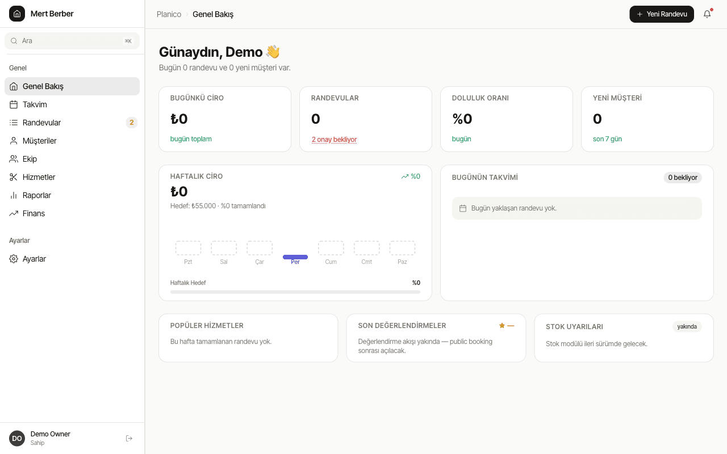The width and height of the screenshot is (727, 454).
Task: Click the calendar icon in today's empty notice
Action: click(463, 208)
